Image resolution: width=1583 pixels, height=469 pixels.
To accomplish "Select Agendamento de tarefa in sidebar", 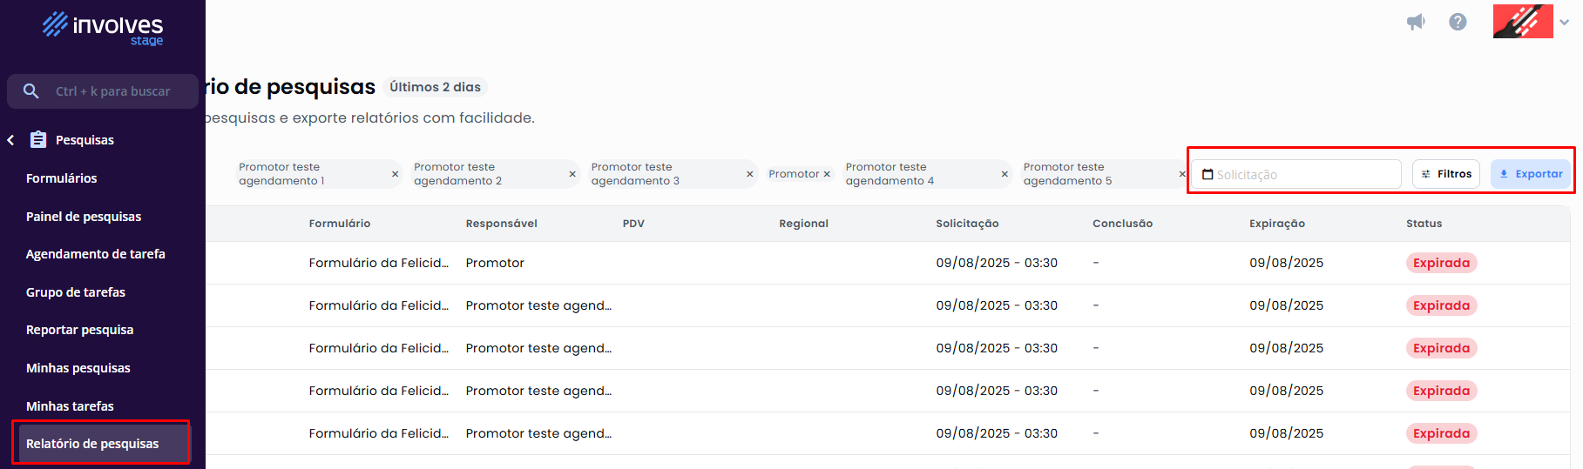I will (x=96, y=254).
